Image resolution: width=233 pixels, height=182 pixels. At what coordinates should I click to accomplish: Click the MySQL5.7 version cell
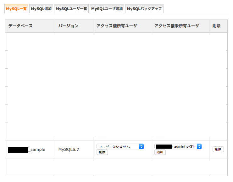point(69,149)
